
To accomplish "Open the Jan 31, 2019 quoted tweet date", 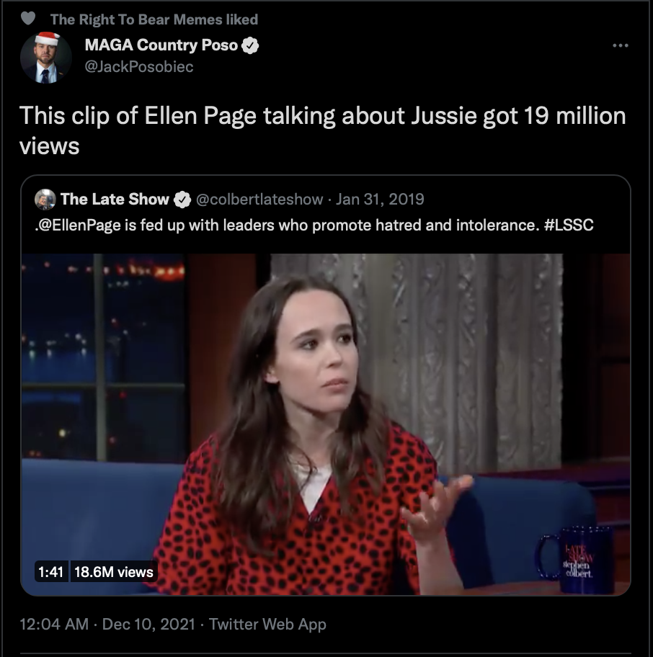I will point(380,199).
